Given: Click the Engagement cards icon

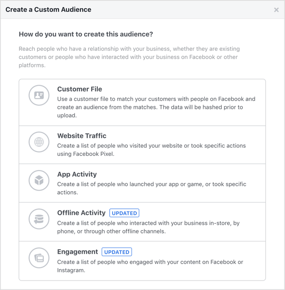Looking at the screenshot, I should [39, 258].
